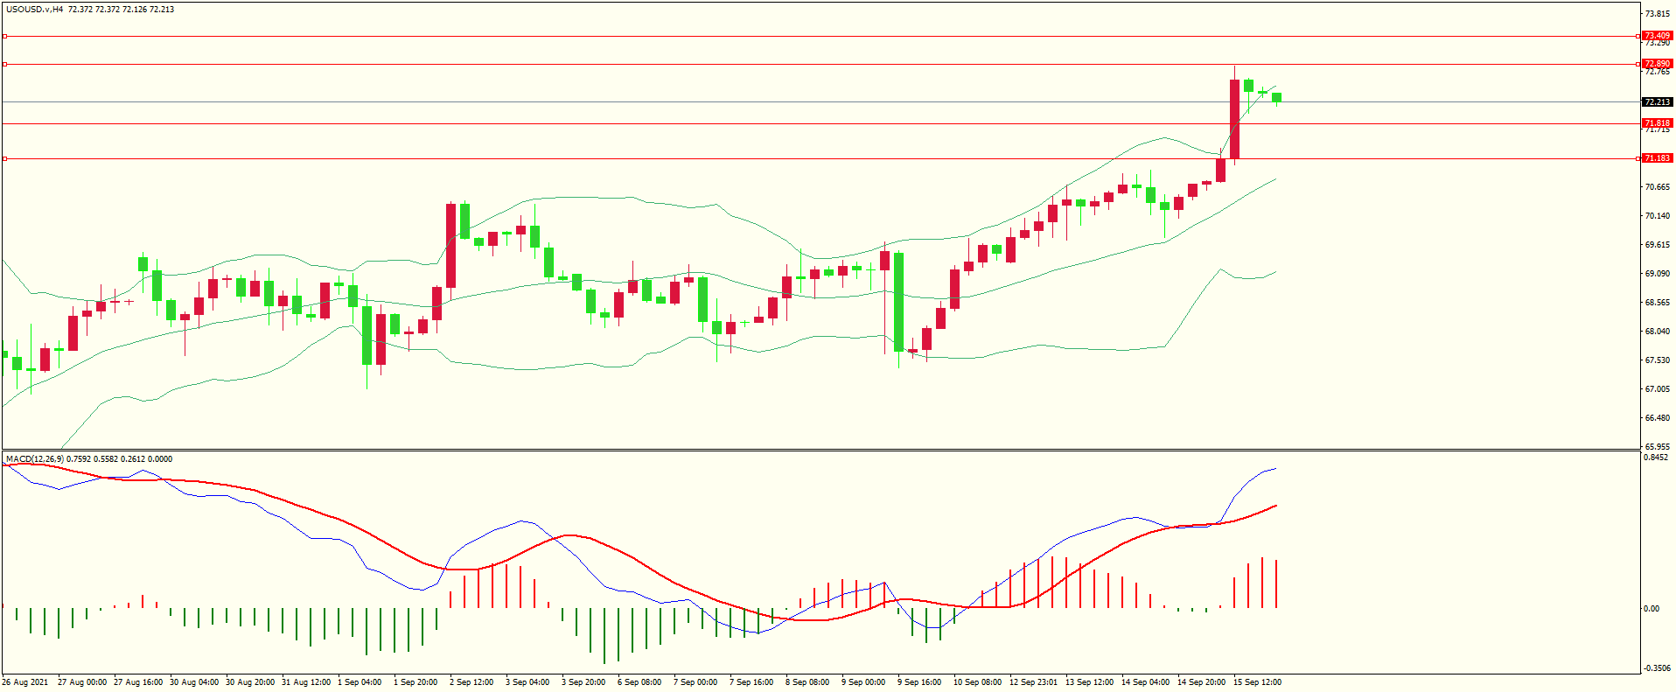1676x692 pixels.
Task: Click the 7 Sep 16:00 time label
Action: [751, 682]
